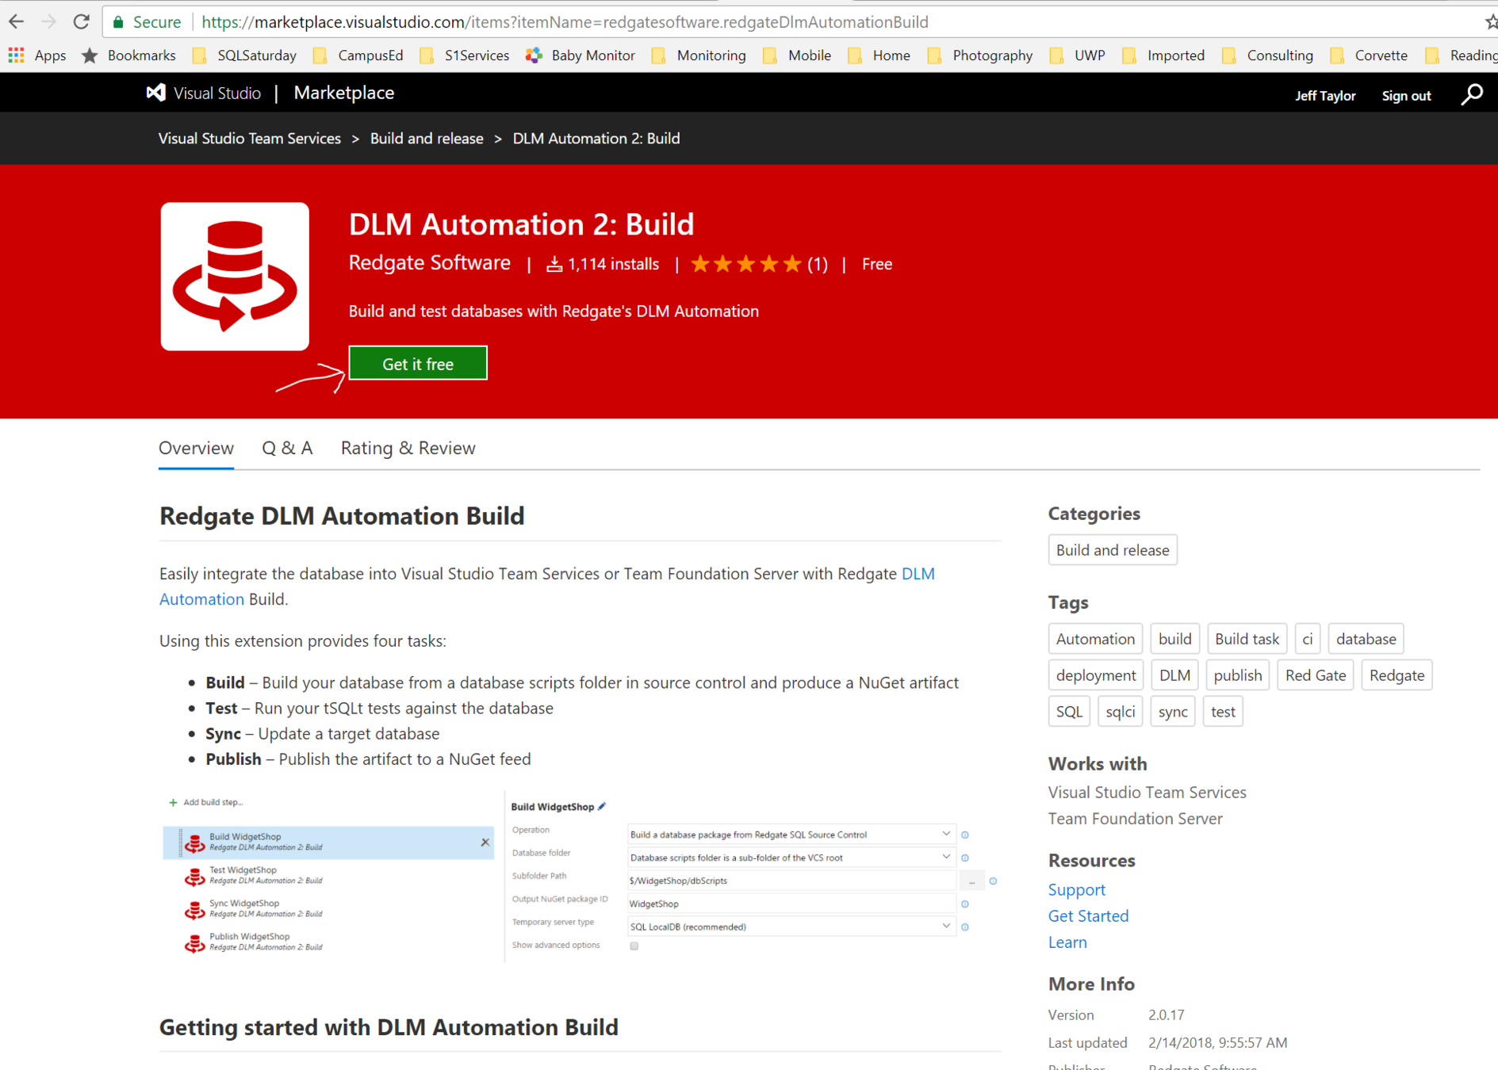Click the Get it free button

[x=418, y=363]
